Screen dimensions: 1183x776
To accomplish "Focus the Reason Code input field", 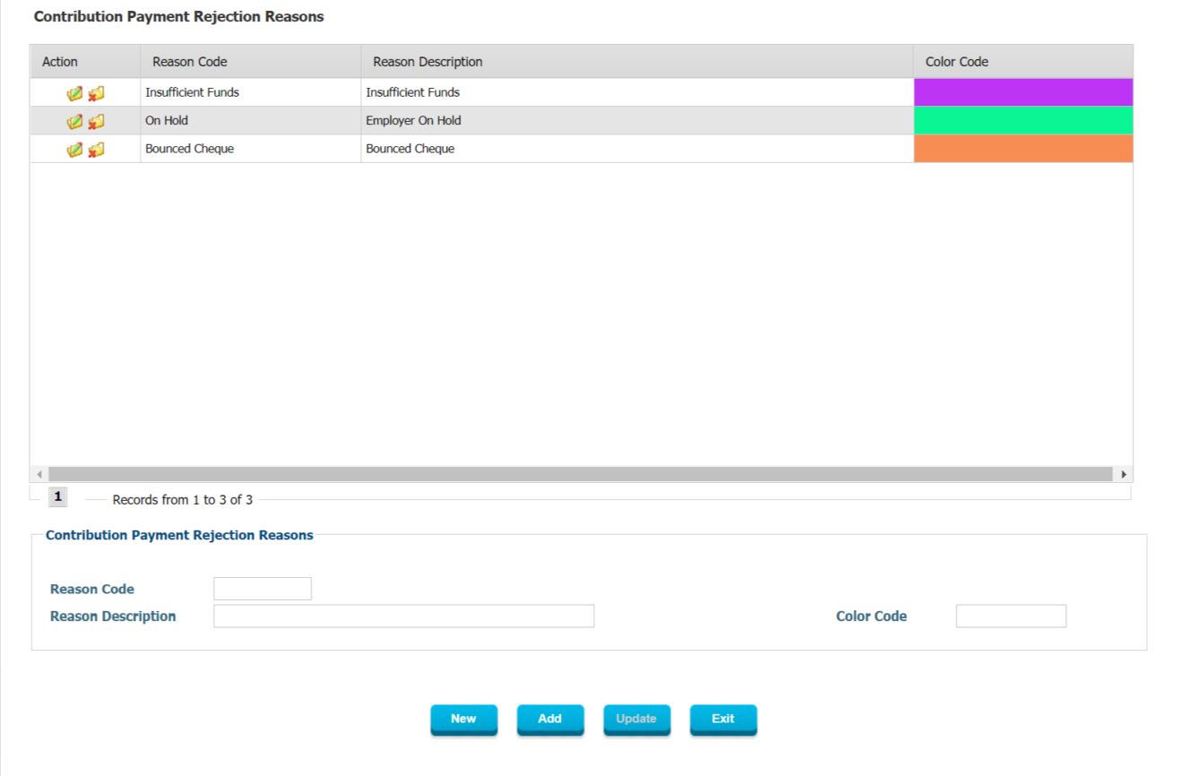I will [x=263, y=589].
